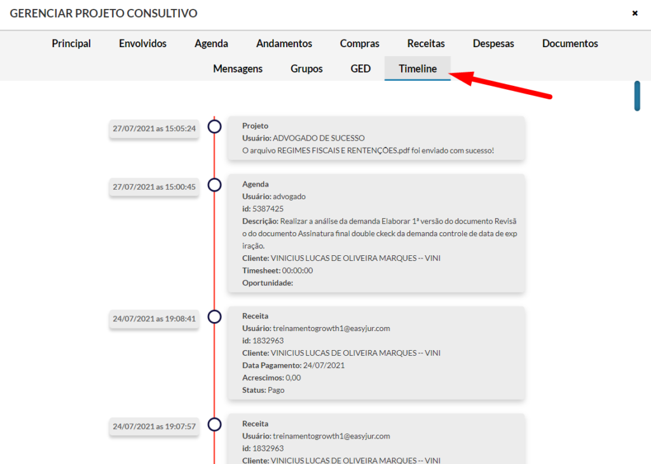Screen dimensions: 651x464
Task: Open the Agenda tab
Action: click(x=211, y=44)
